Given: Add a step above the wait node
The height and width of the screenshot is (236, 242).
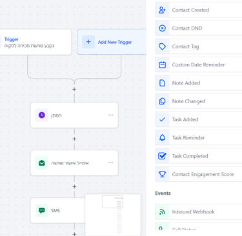Looking at the screenshot, I should click(x=74, y=89).
